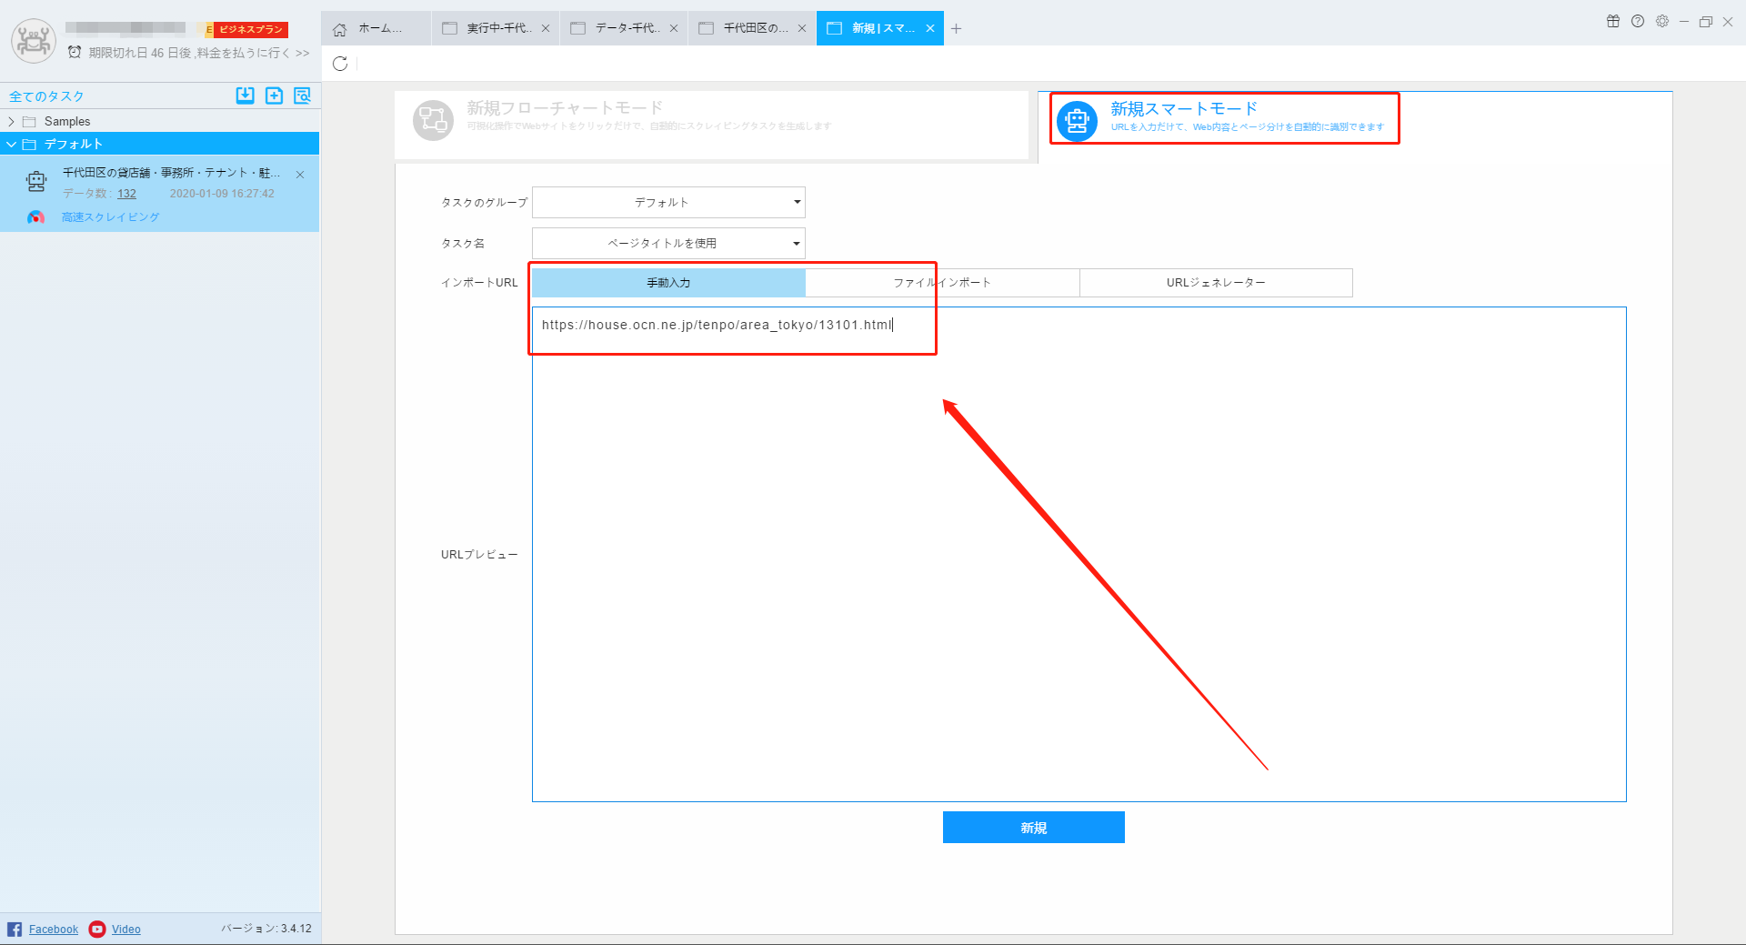Open the タスクのグループ dropdown
This screenshot has width=1746, height=945.
[668, 202]
